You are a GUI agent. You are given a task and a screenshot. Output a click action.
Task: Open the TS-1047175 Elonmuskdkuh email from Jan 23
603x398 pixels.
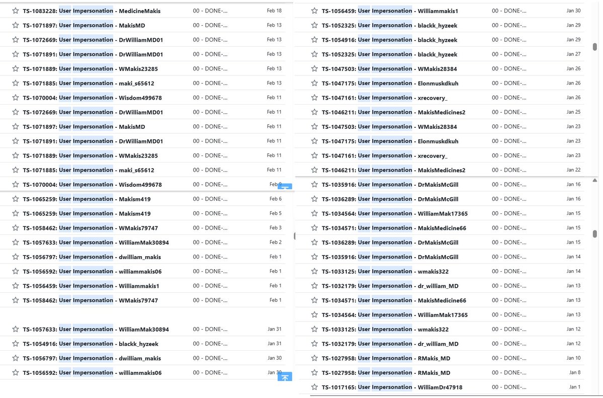coord(440,141)
